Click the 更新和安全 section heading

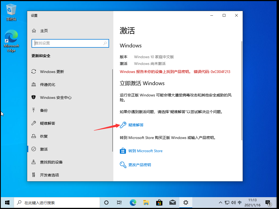point(41,56)
